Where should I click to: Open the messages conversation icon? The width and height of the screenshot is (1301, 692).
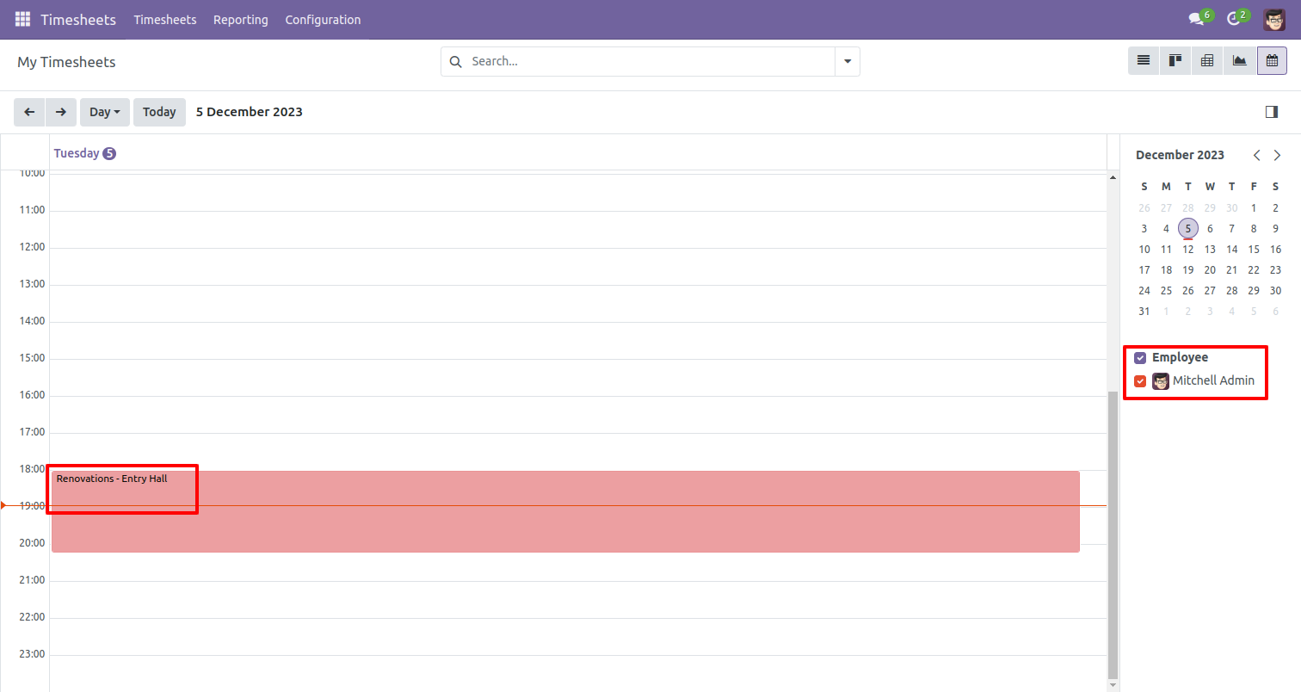coord(1195,19)
